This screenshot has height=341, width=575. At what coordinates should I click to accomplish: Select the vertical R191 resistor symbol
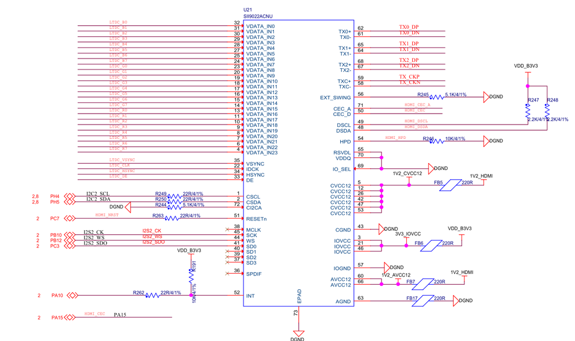[191, 277]
